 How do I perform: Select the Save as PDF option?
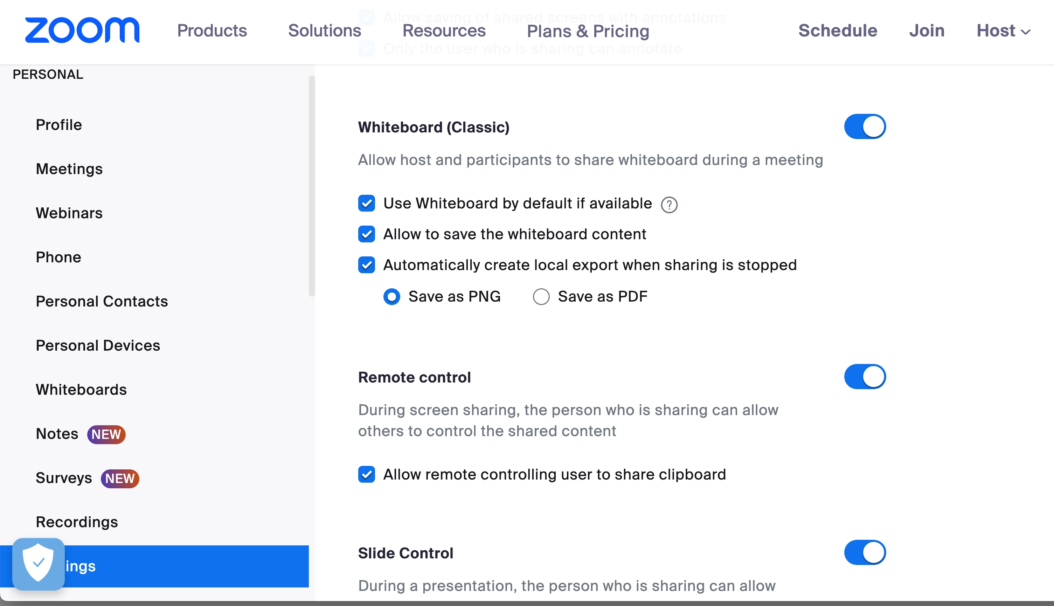click(x=541, y=297)
